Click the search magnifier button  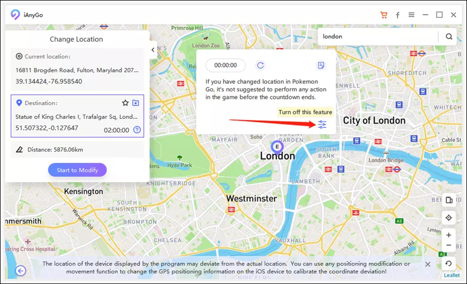449,36
